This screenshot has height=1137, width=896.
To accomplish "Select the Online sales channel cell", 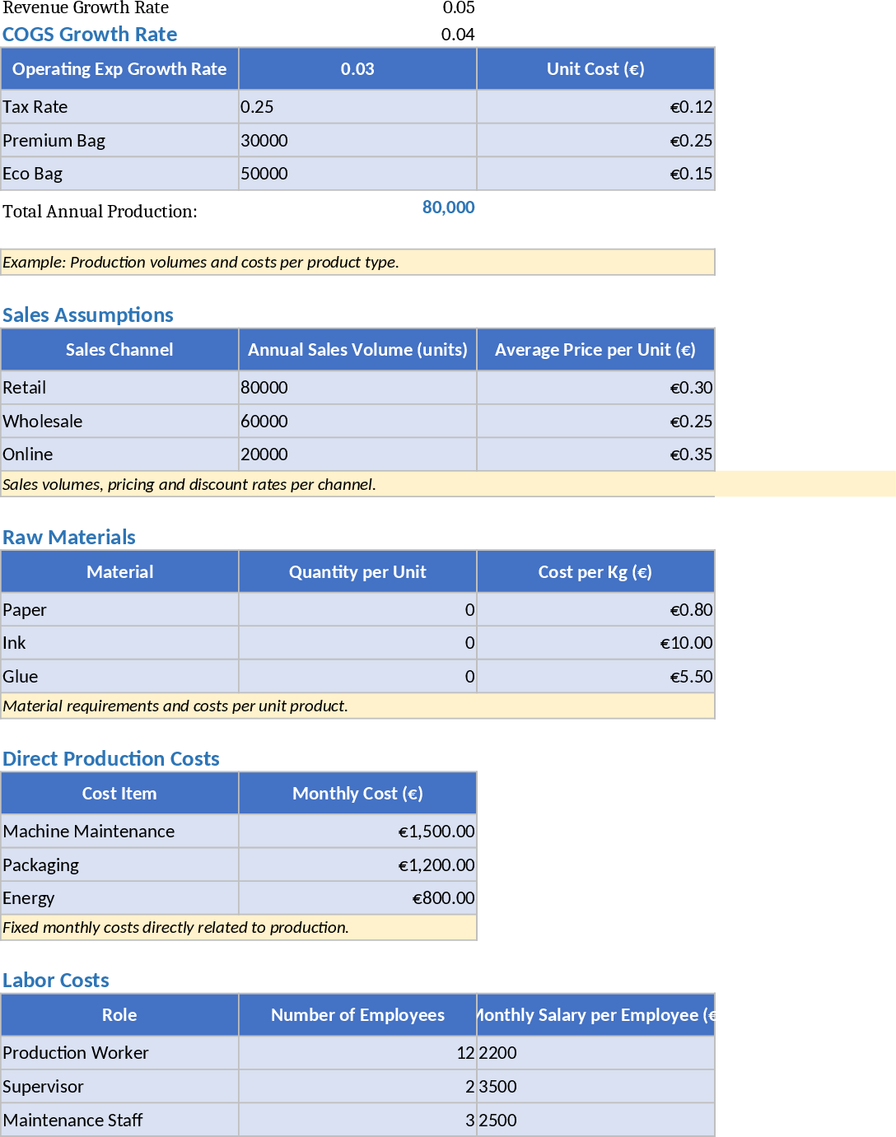I will pos(119,454).
